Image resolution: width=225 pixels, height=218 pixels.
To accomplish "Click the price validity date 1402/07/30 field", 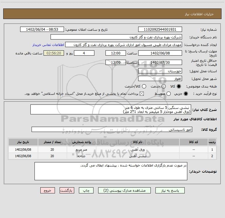I will (x=160, y=62).
